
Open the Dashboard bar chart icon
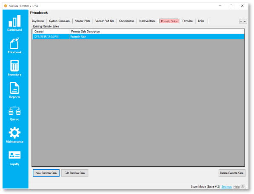click(x=14, y=21)
